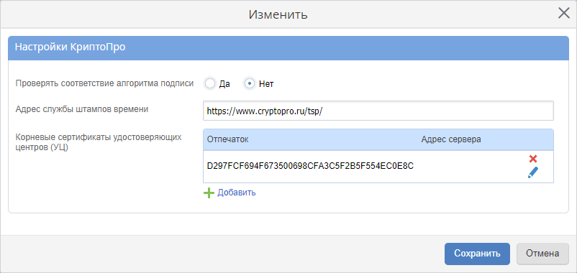Click the green plus icon
577x273 pixels.
[x=209, y=193]
